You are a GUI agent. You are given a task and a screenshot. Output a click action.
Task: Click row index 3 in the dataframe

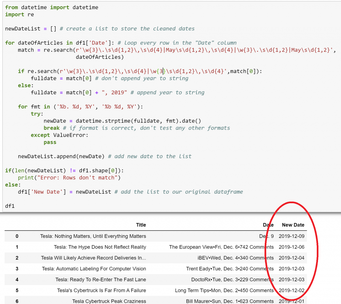[x=17, y=269]
